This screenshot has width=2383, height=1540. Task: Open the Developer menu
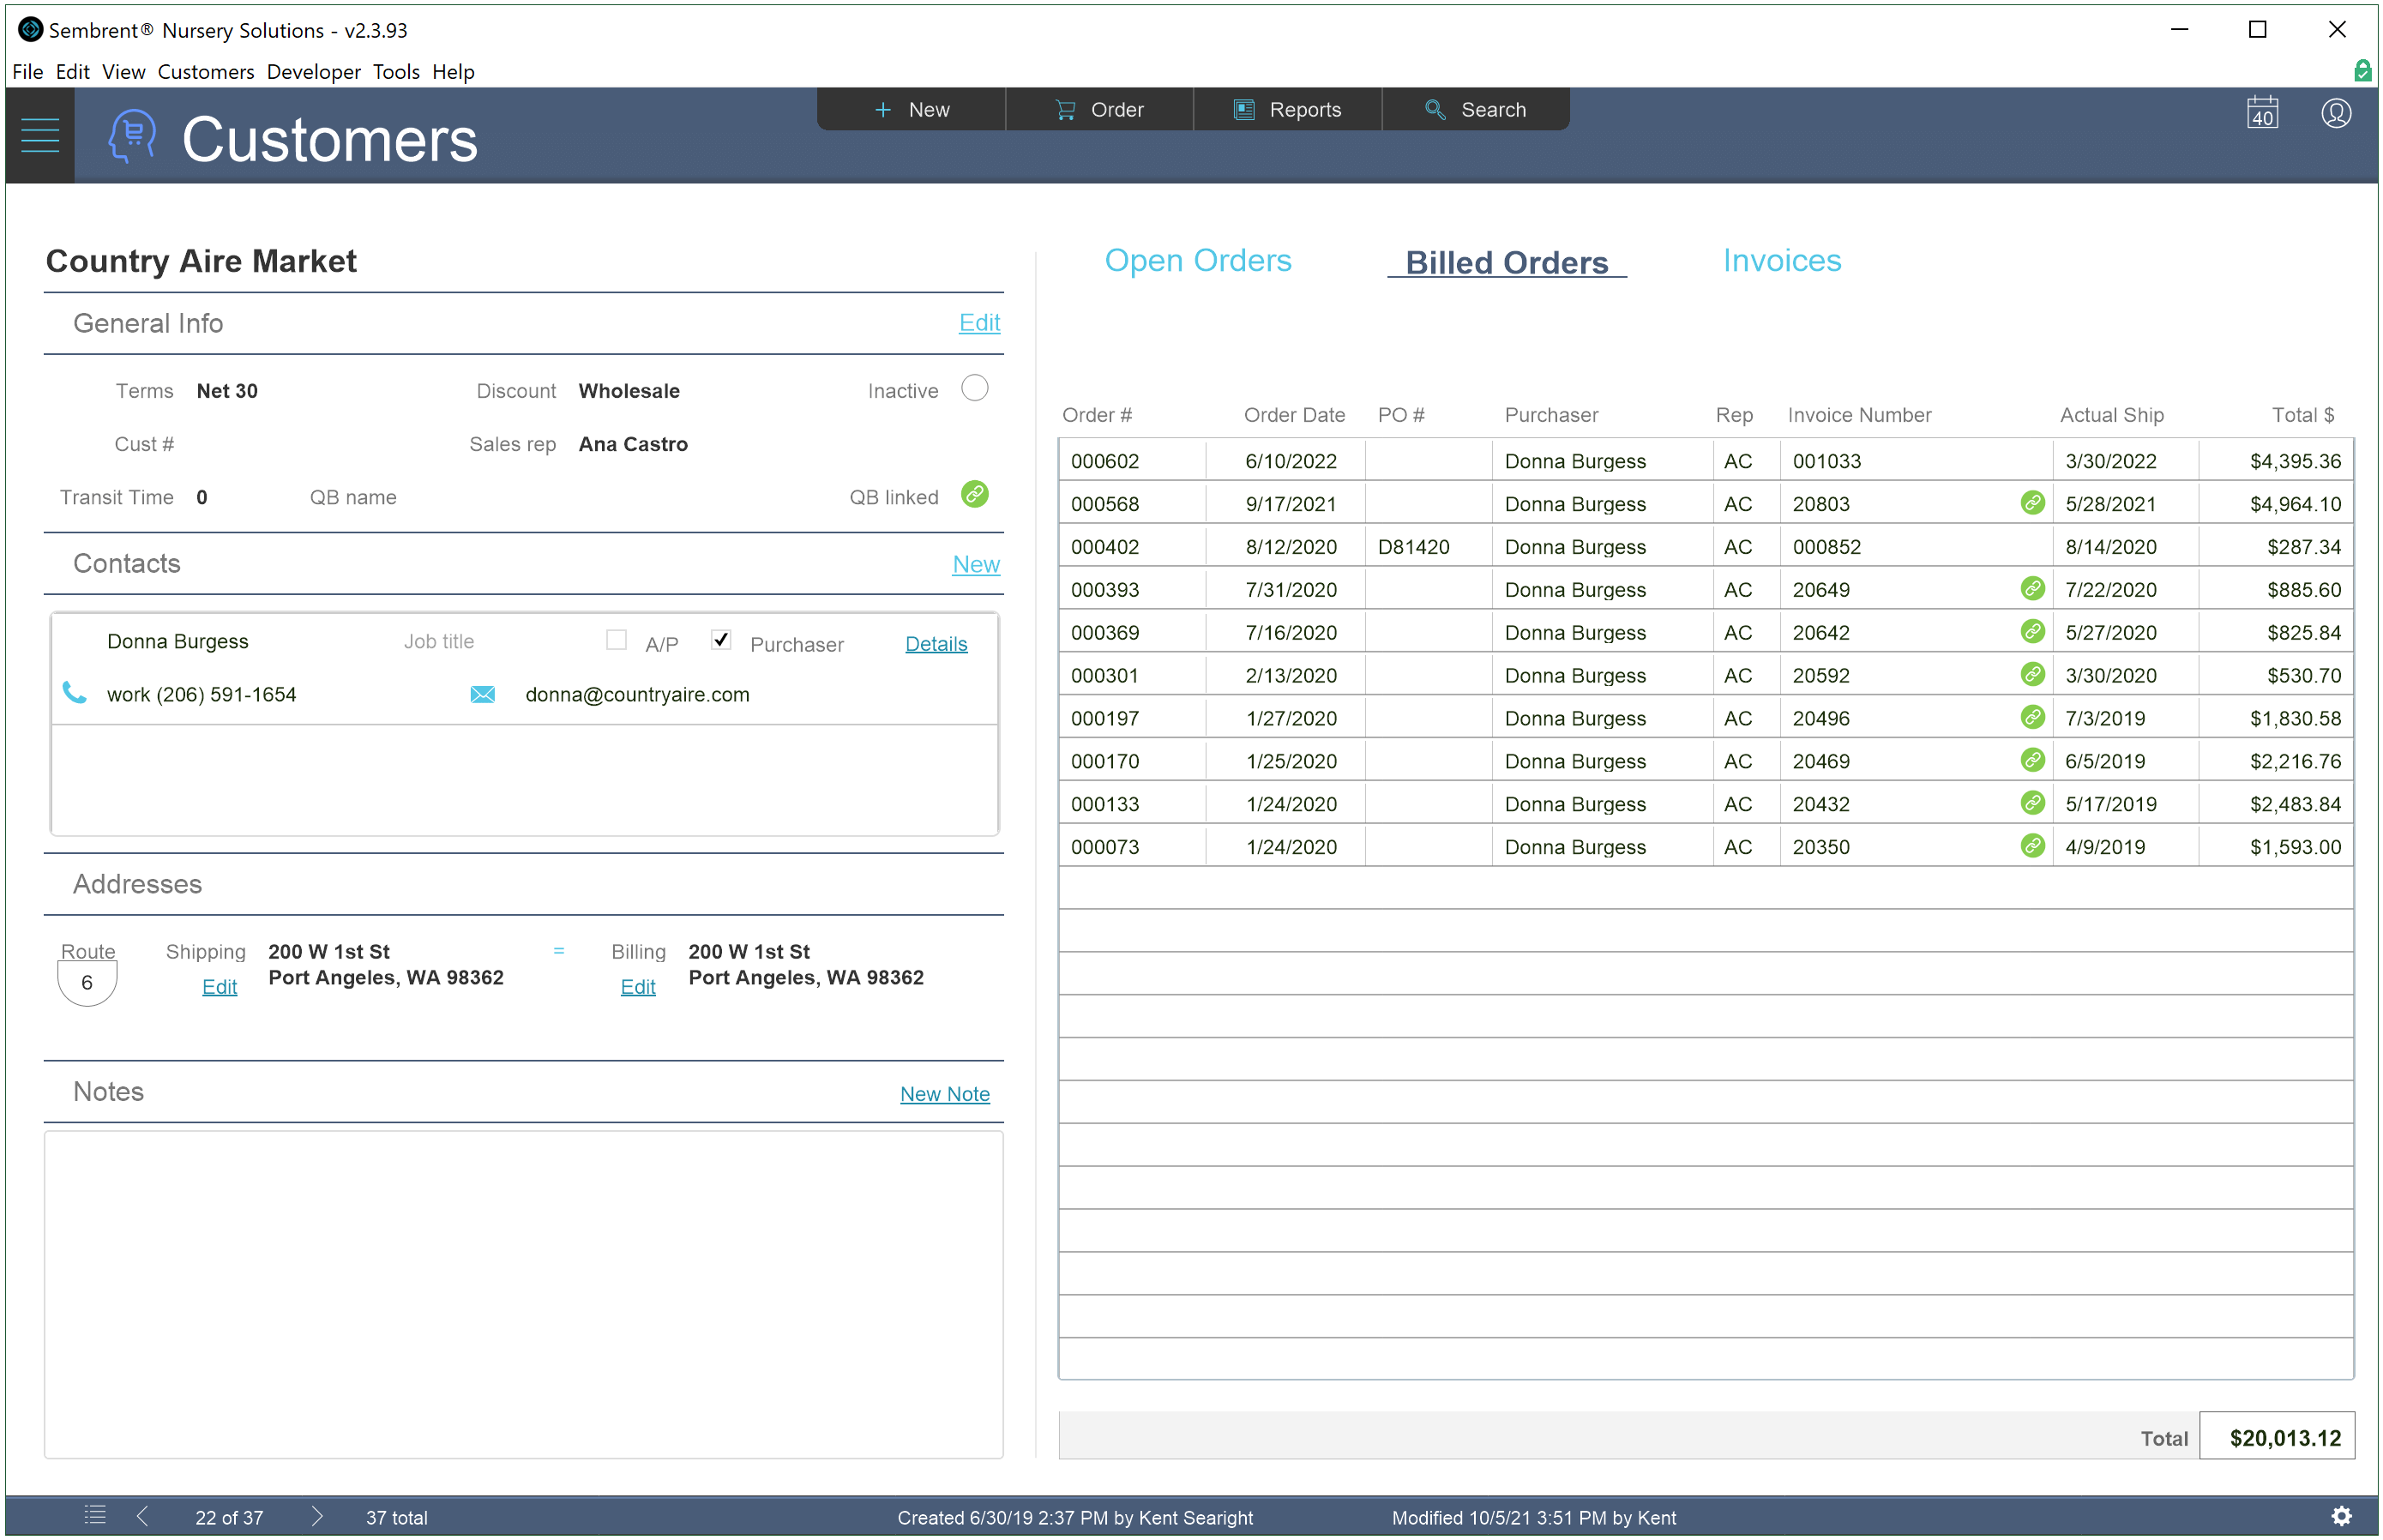(313, 72)
